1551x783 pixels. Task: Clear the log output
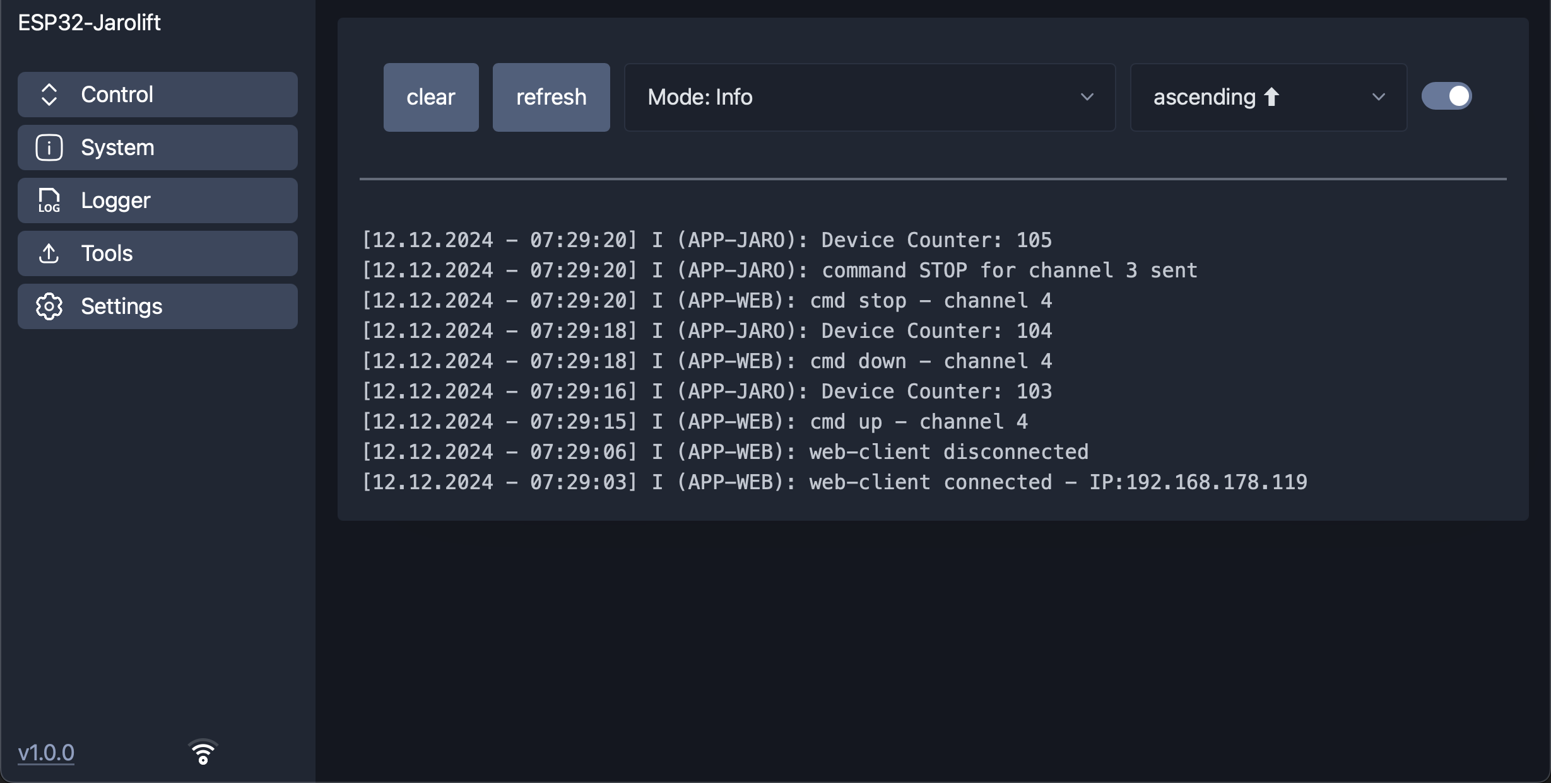[x=431, y=97]
